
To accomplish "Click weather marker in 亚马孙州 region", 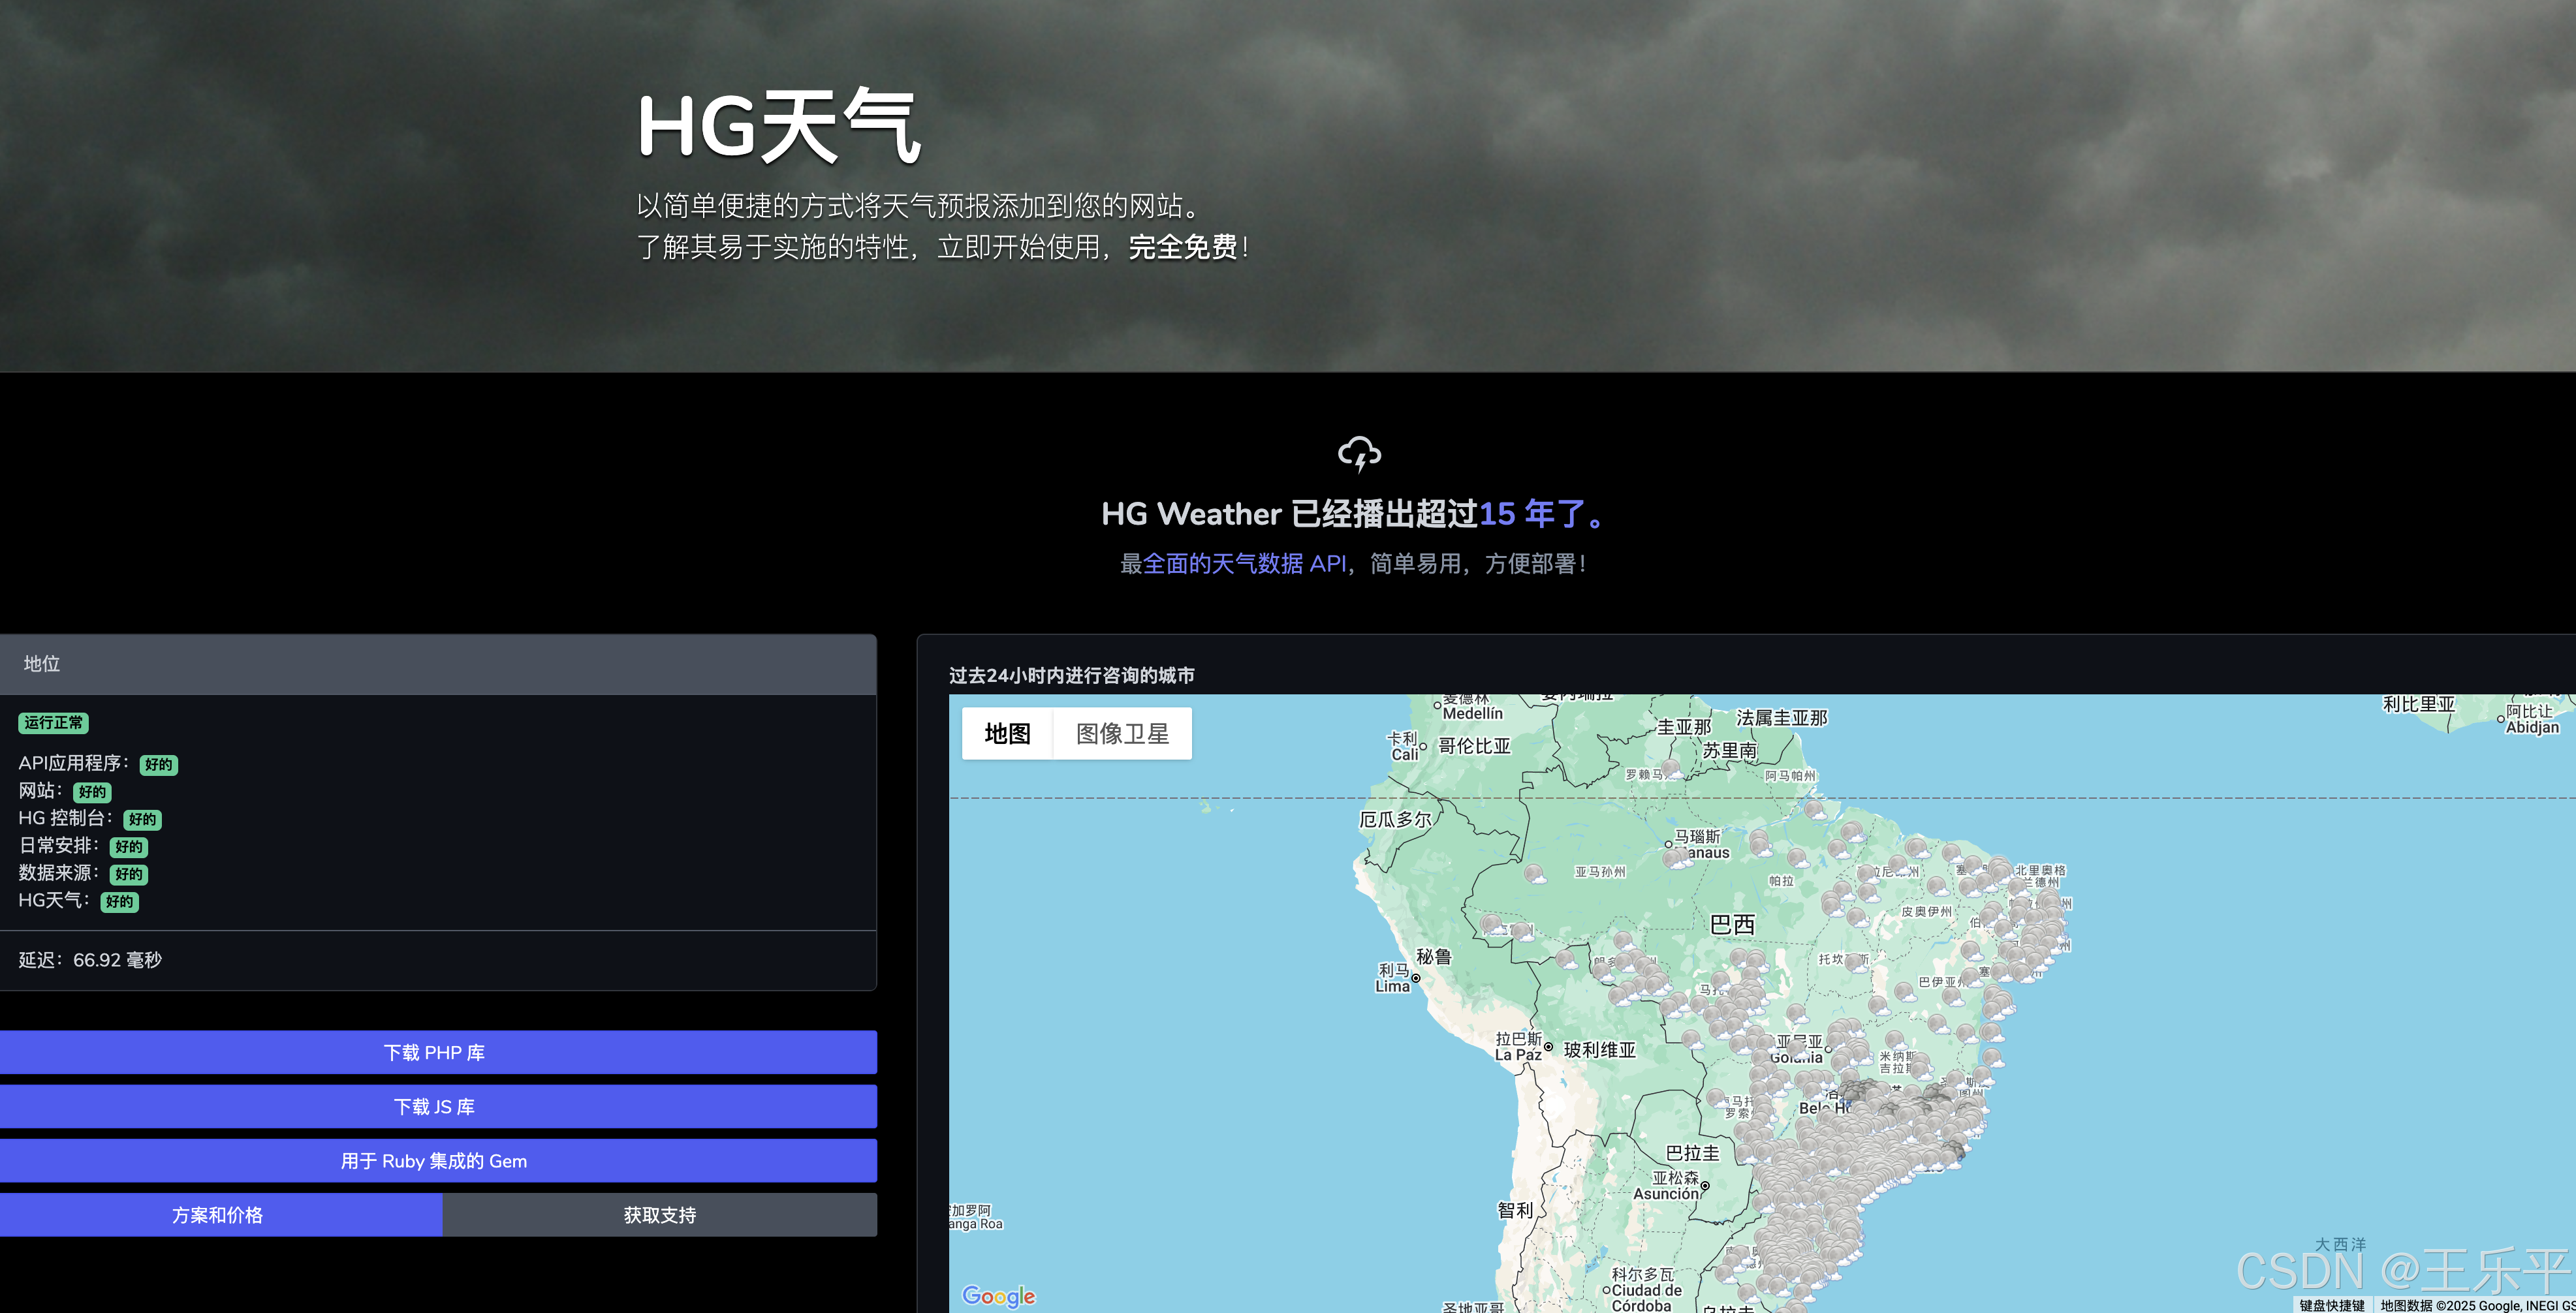I will (1535, 874).
